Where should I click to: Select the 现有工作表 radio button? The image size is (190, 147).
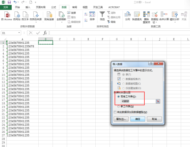(119, 96)
